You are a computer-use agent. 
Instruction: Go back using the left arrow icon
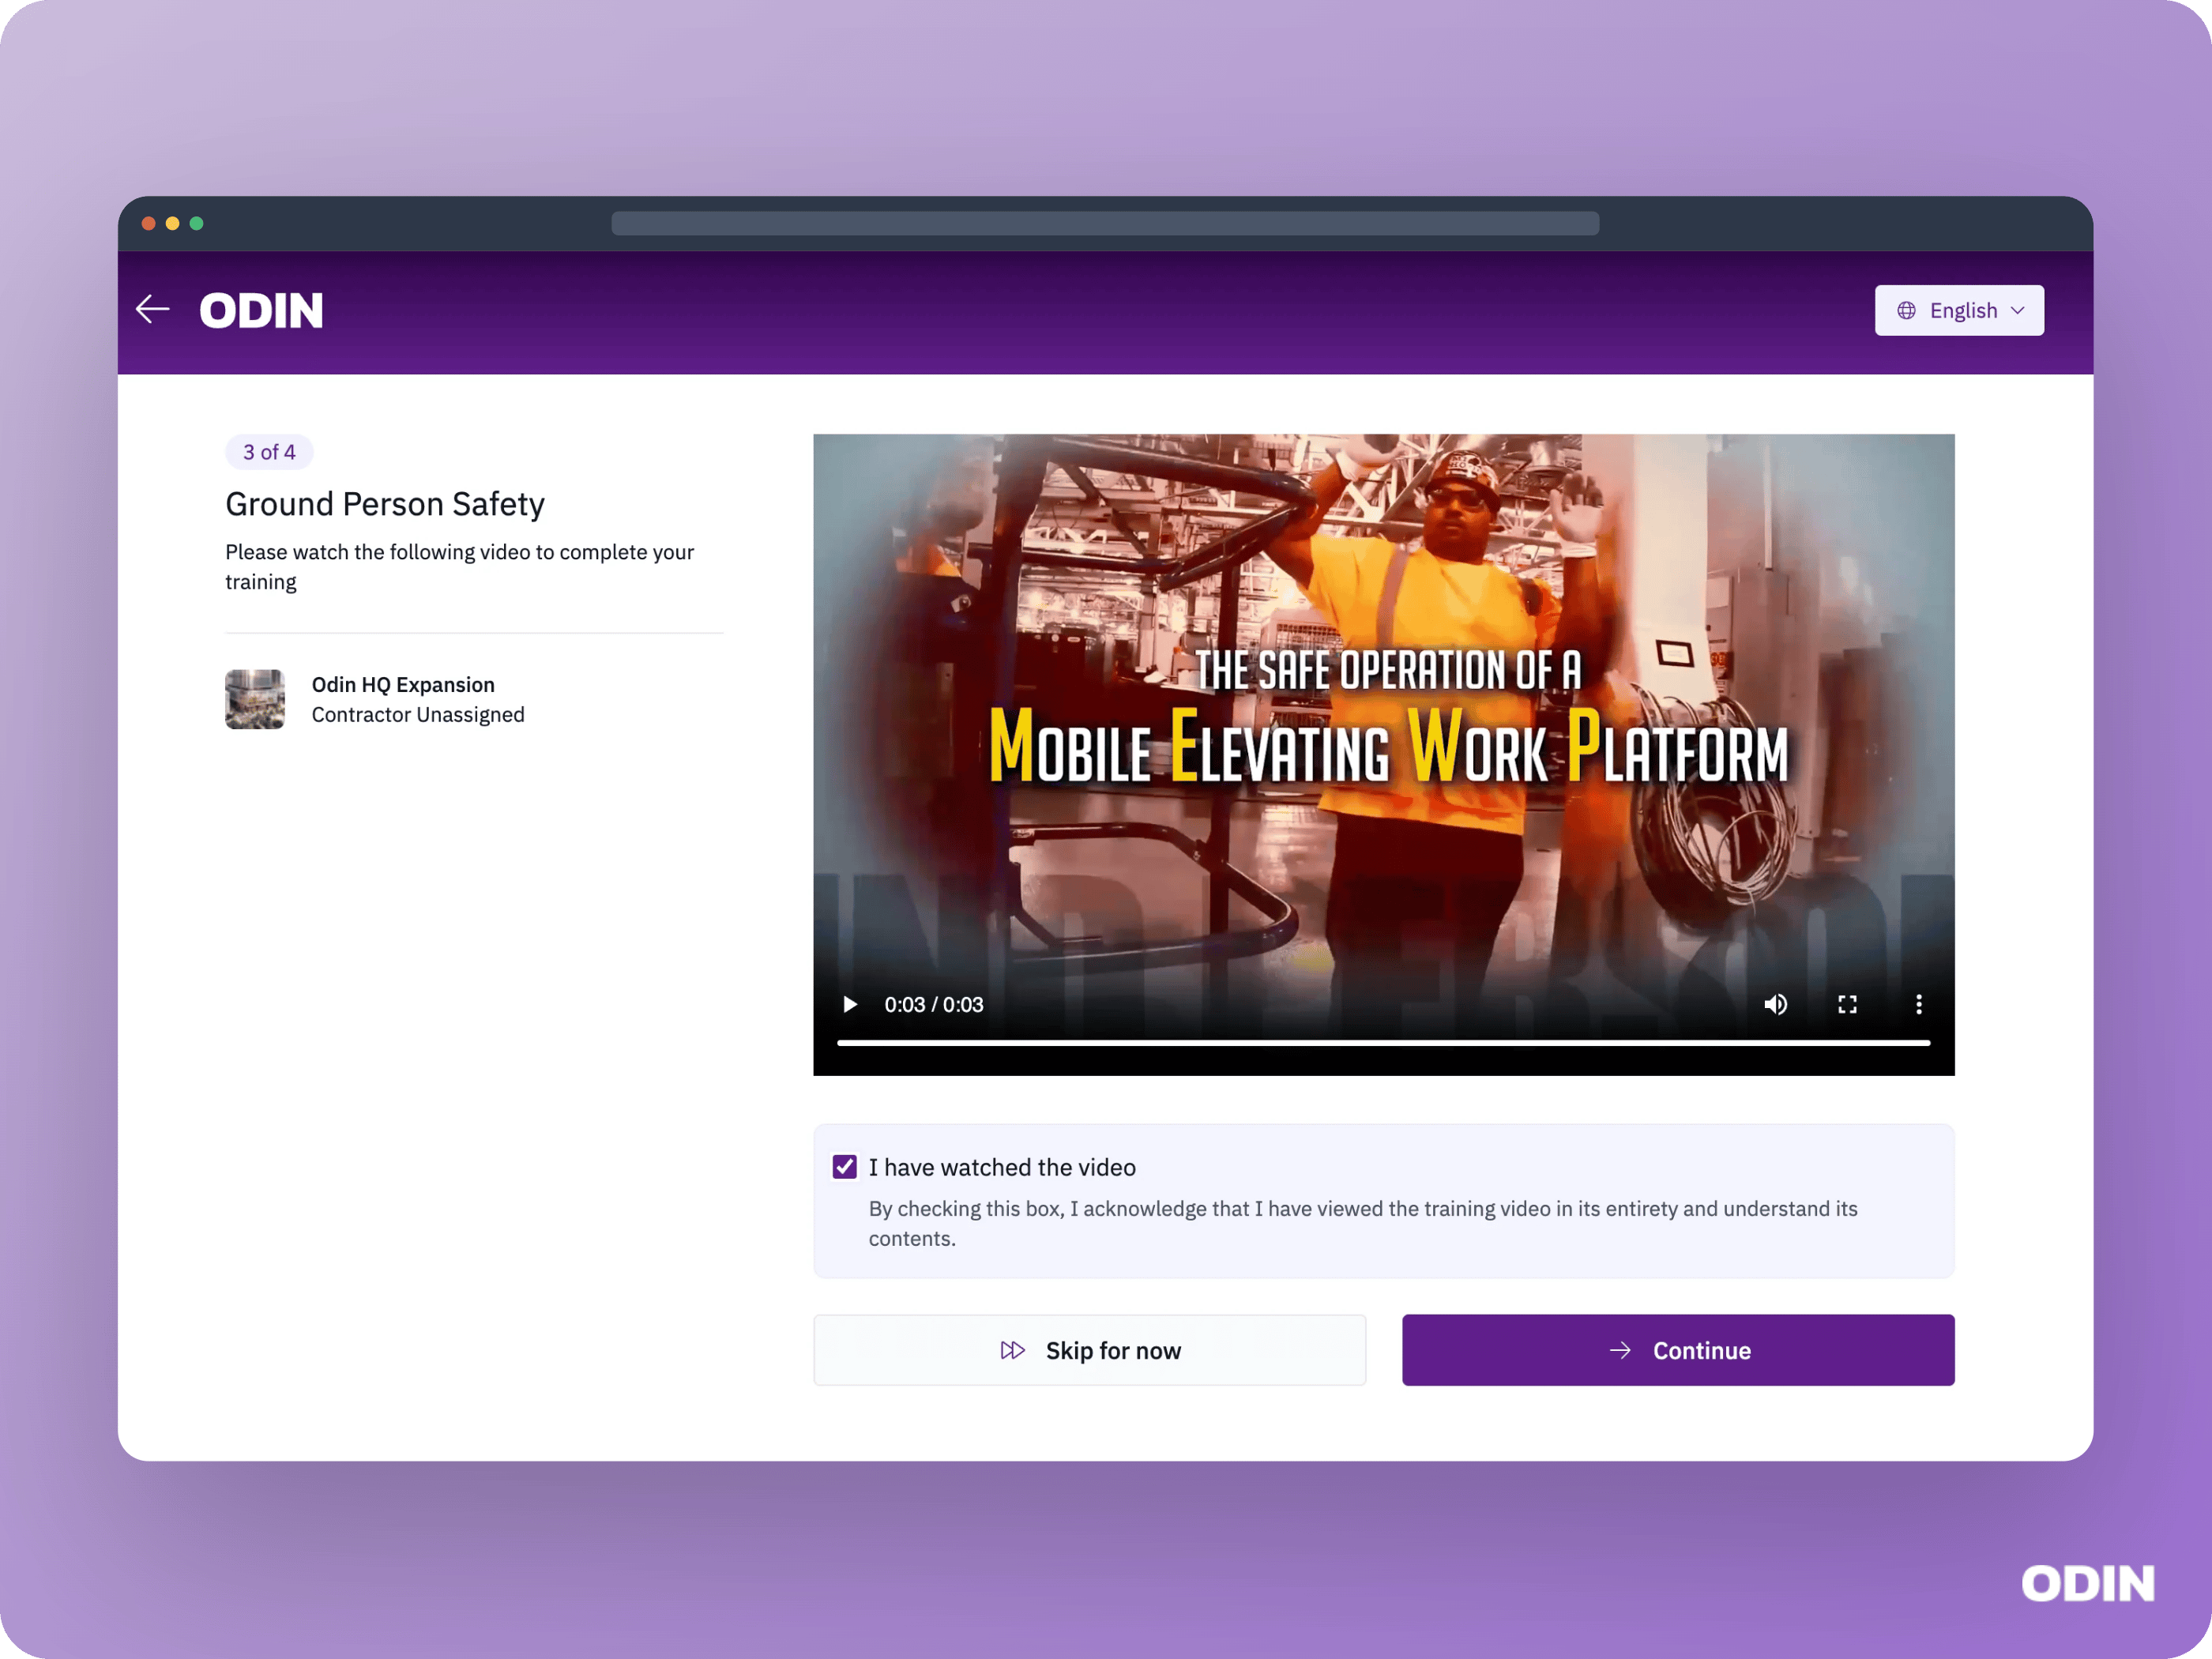(153, 309)
